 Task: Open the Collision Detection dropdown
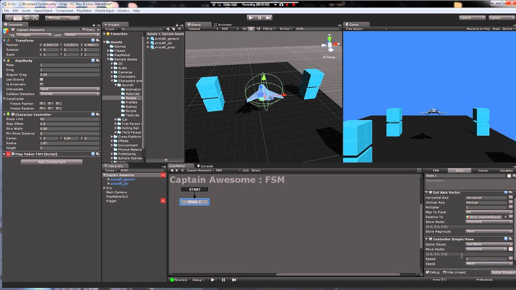70,94
